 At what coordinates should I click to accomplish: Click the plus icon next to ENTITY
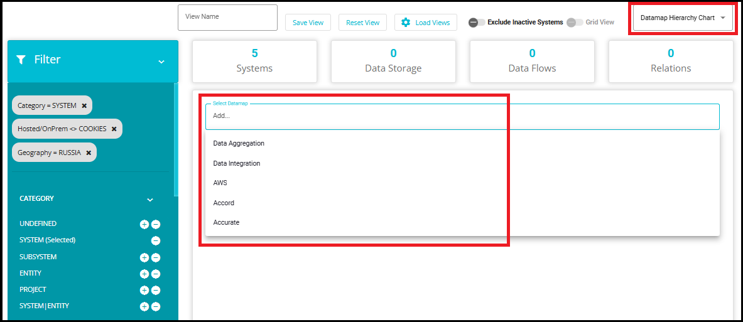(x=144, y=274)
